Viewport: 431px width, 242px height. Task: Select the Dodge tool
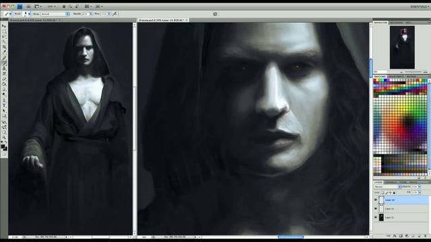(4, 95)
